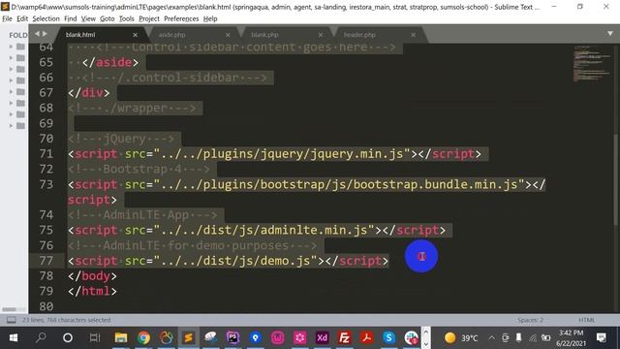Open PhpStorm from taskbar
620x349 pixels.
click(x=232, y=337)
